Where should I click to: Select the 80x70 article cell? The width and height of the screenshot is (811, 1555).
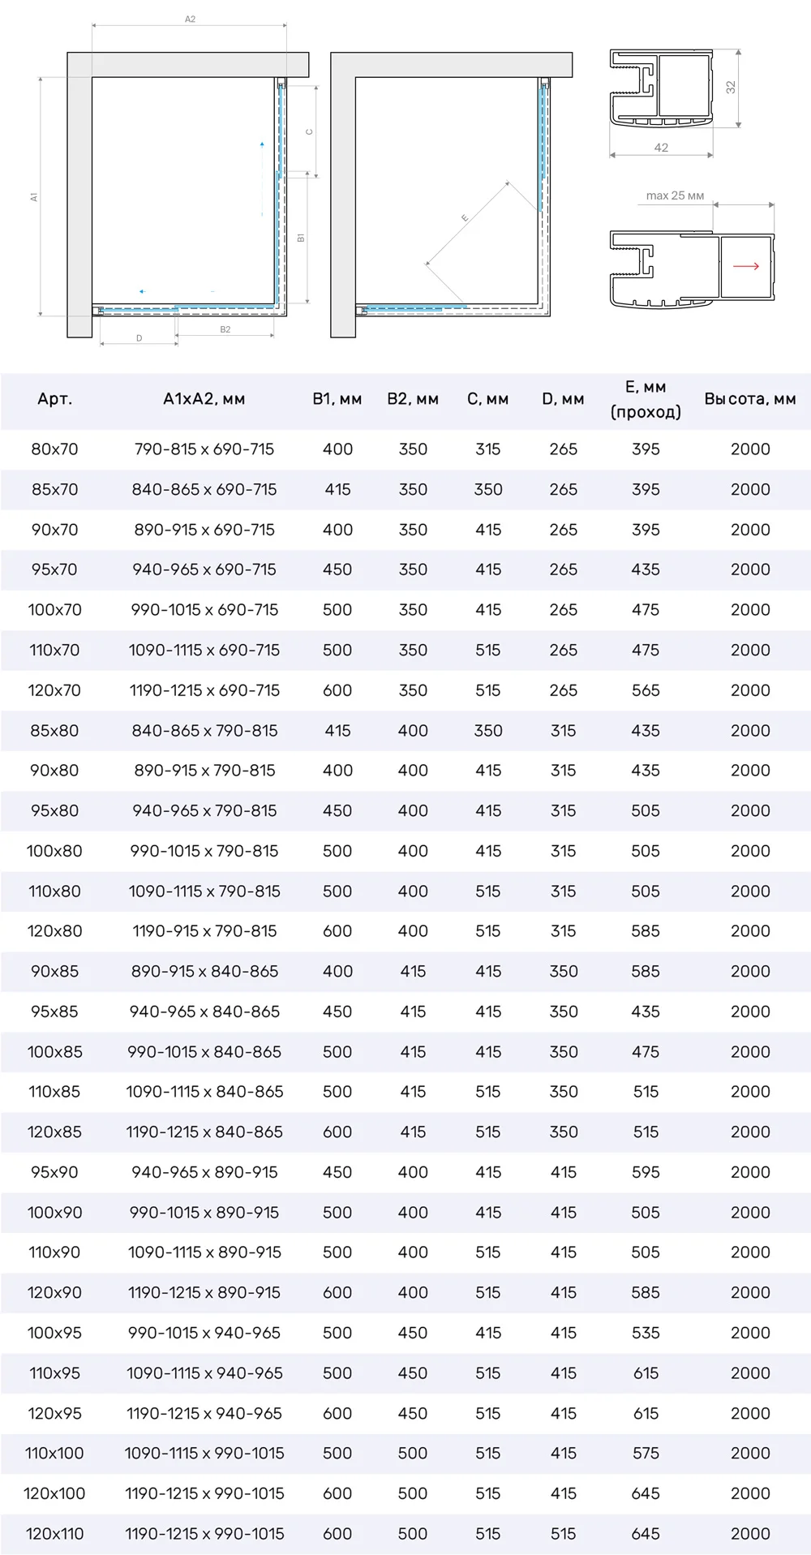pyautogui.click(x=54, y=449)
